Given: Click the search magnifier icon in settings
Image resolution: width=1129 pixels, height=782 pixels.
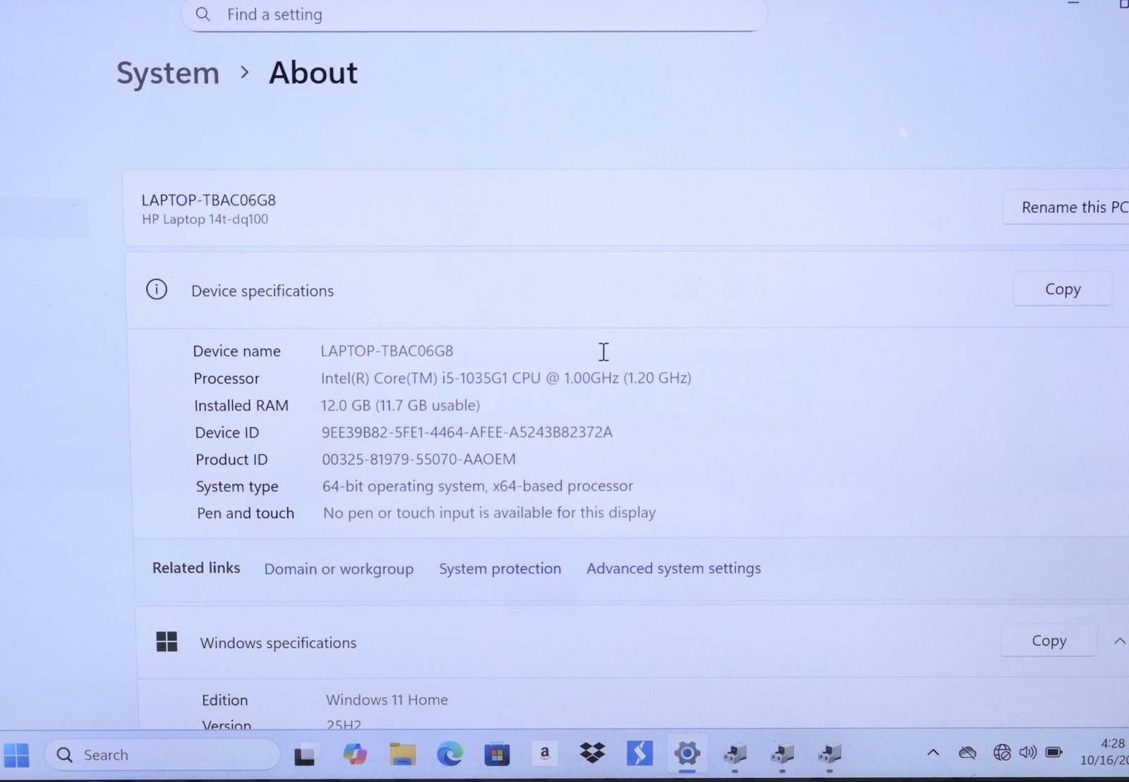Looking at the screenshot, I should [203, 14].
